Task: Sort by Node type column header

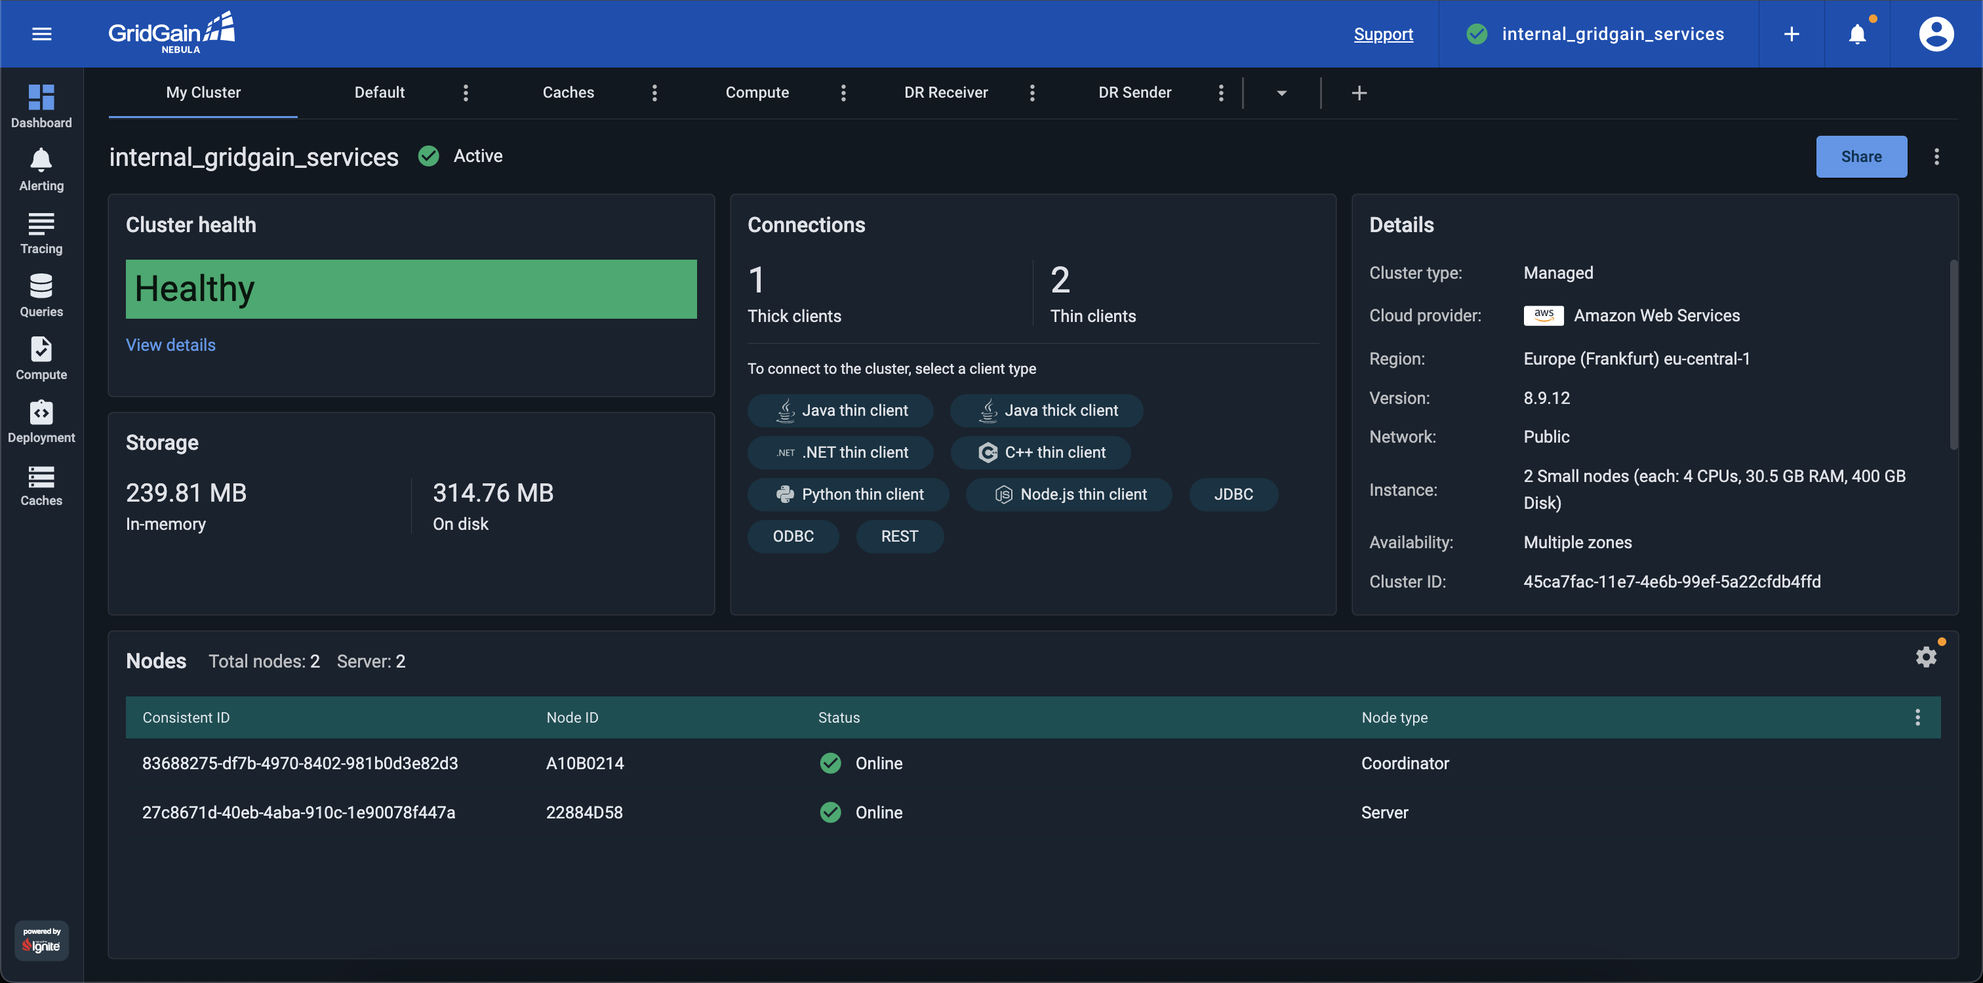Action: tap(1394, 717)
